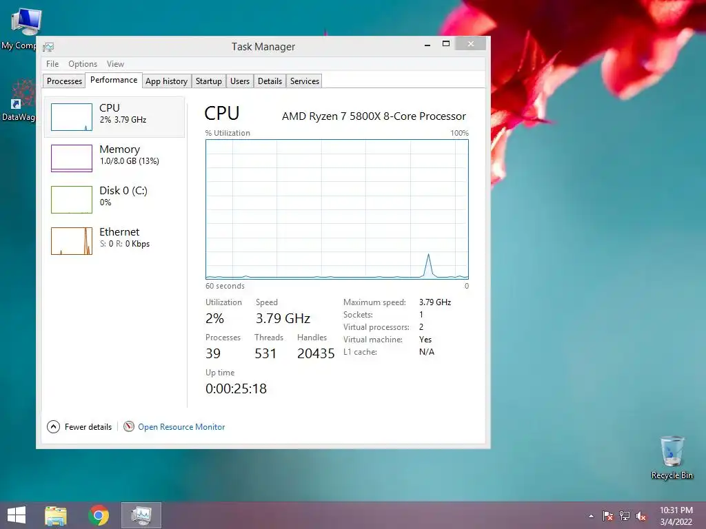Select the Memory mini graph thumbnail
This screenshot has width=706, height=529.
[x=72, y=158]
